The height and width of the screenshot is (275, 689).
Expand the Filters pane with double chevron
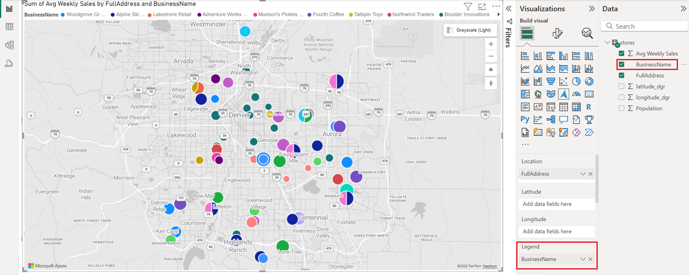(x=509, y=8)
